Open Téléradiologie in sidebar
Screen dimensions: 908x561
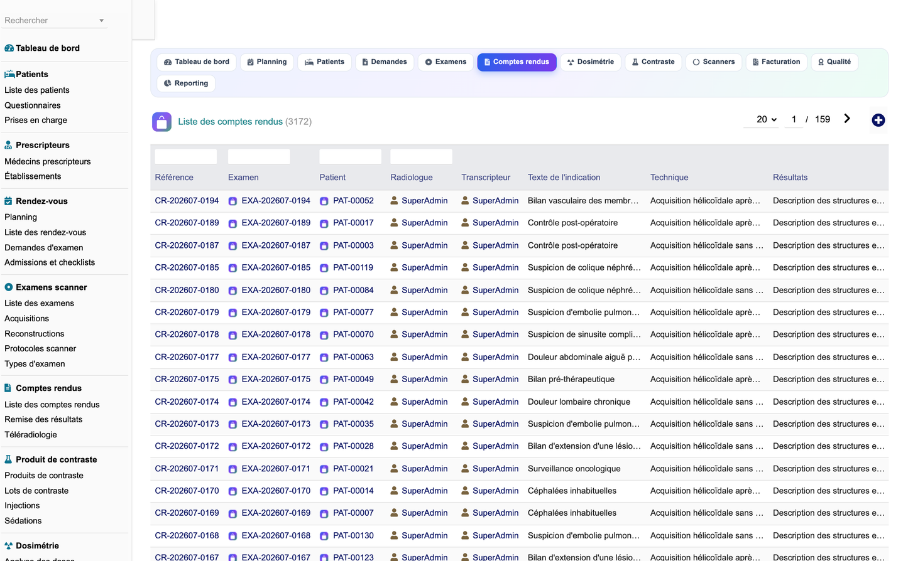click(x=31, y=435)
